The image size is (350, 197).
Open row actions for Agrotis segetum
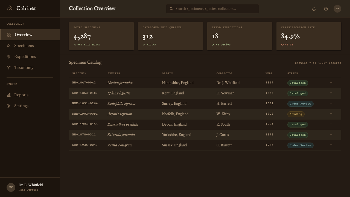pyautogui.click(x=332, y=114)
